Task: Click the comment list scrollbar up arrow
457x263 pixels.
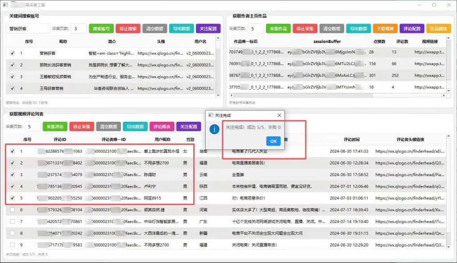Action: (448, 136)
